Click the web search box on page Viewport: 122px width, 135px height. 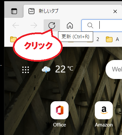coord(114,69)
